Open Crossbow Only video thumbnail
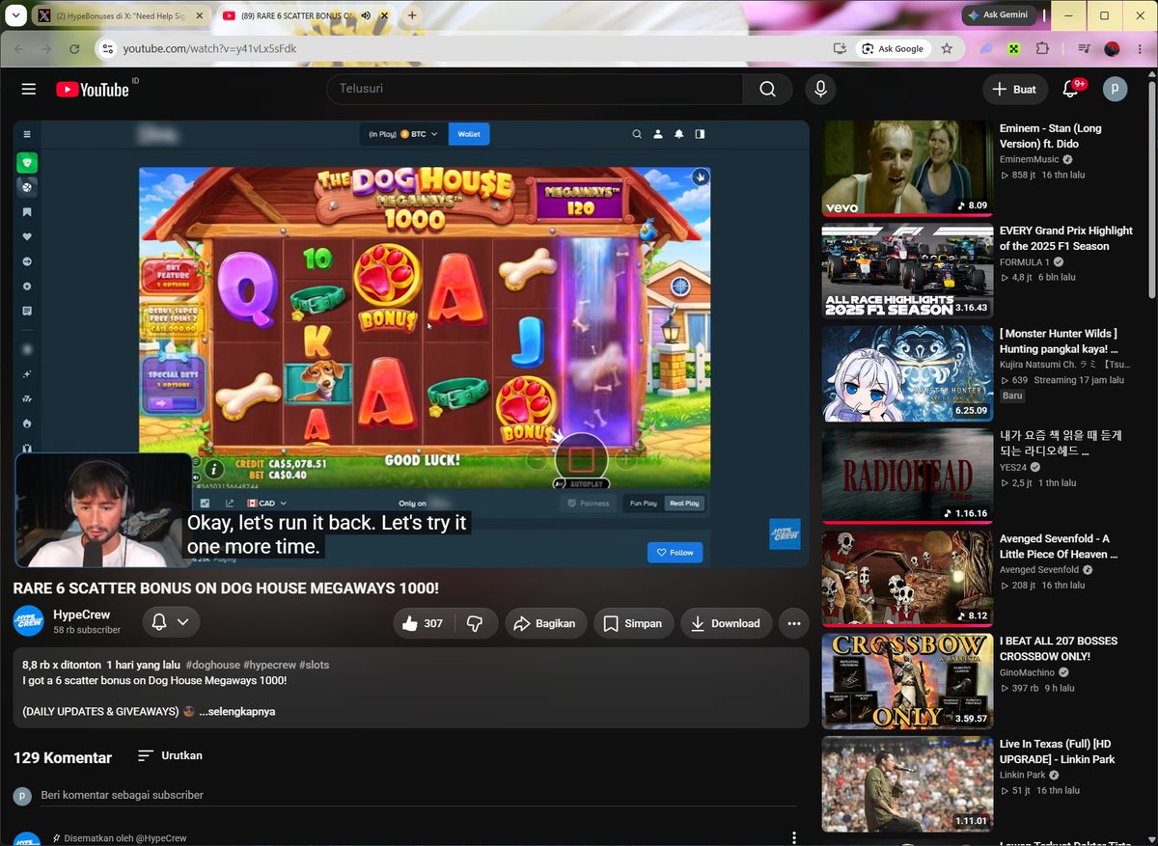Image resolution: width=1158 pixels, height=846 pixels. click(907, 681)
